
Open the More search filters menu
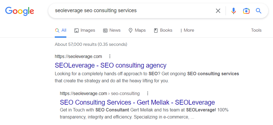point(187,30)
